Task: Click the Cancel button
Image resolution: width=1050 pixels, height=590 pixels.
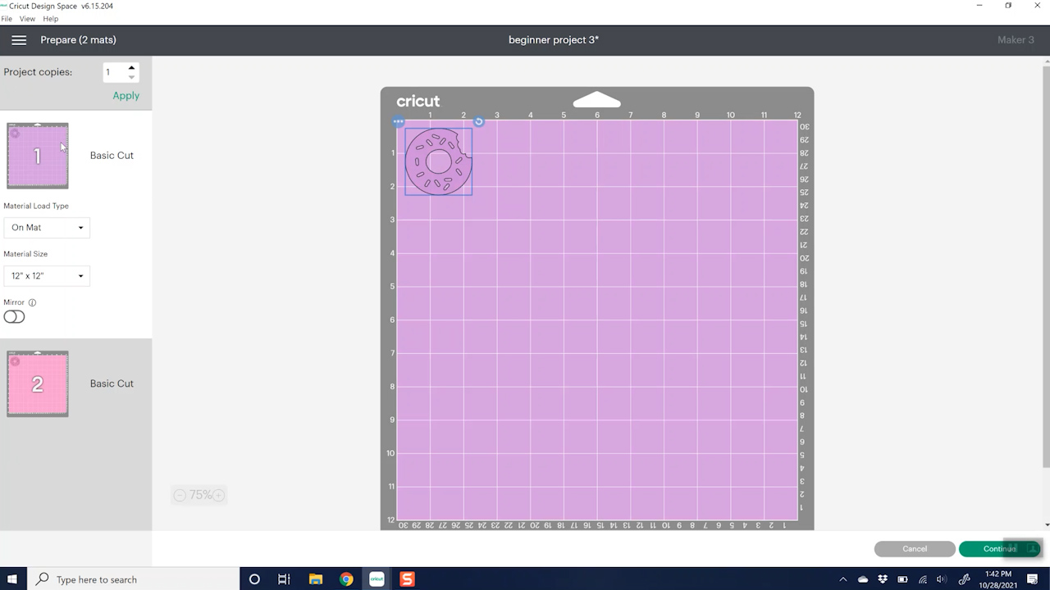Action: pos(915,549)
